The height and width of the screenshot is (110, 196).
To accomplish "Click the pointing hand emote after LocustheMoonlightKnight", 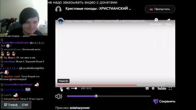I will (x=37, y=84).
